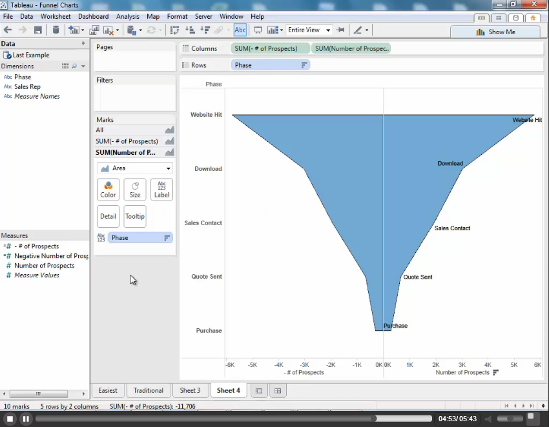Click the Presentation mode icon
549x427 pixels.
[x=258, y=30]
